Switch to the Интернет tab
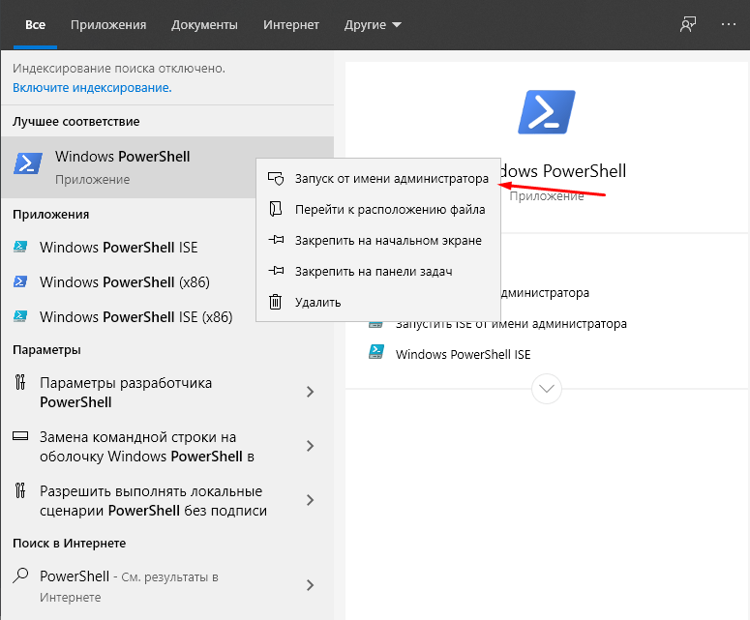 tap(291, 25)
